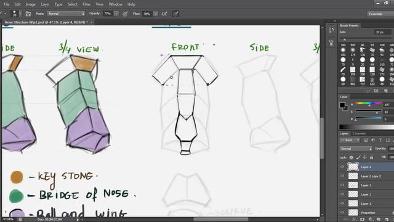
Task: Open the Layer menu
Action: tap(45, 4)
